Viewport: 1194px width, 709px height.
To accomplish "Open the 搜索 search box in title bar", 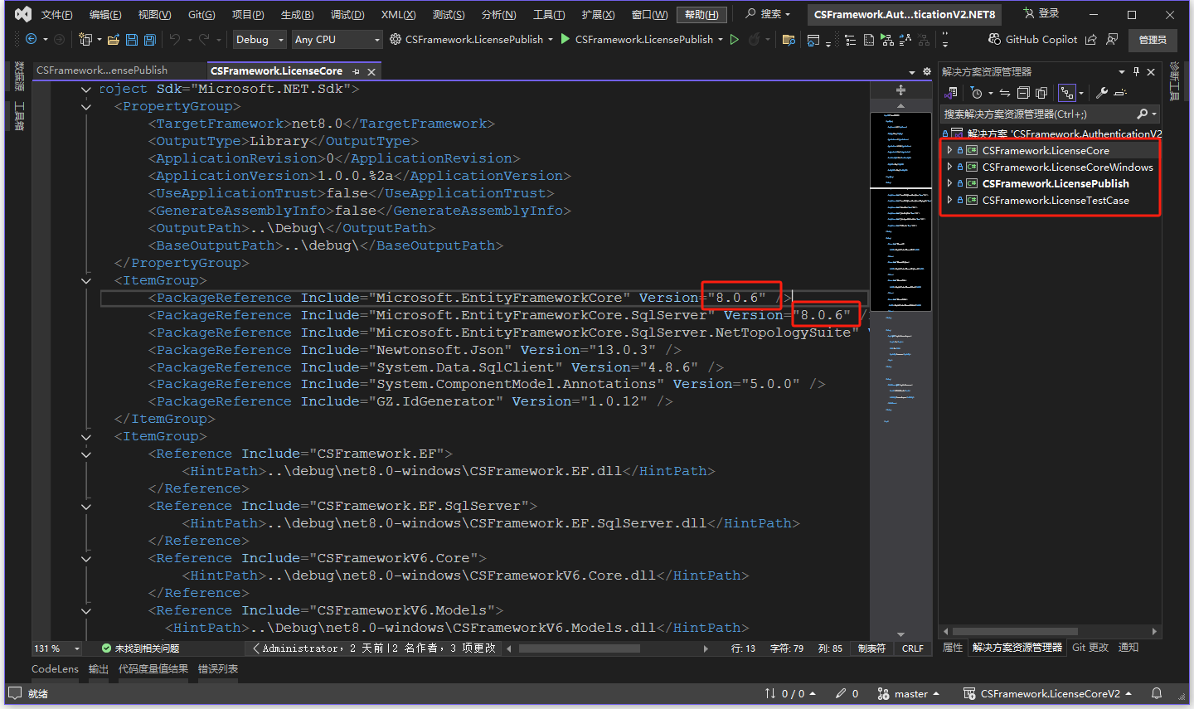I will coord(768,14).
